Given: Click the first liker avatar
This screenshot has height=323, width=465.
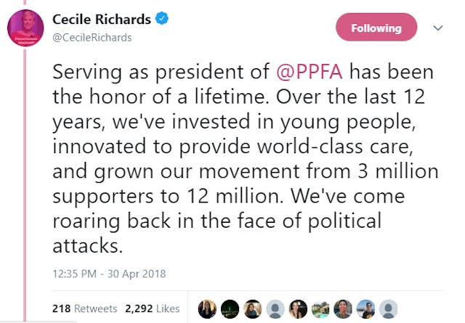Looking at the screenshot, I should click(x=208, y=308).
